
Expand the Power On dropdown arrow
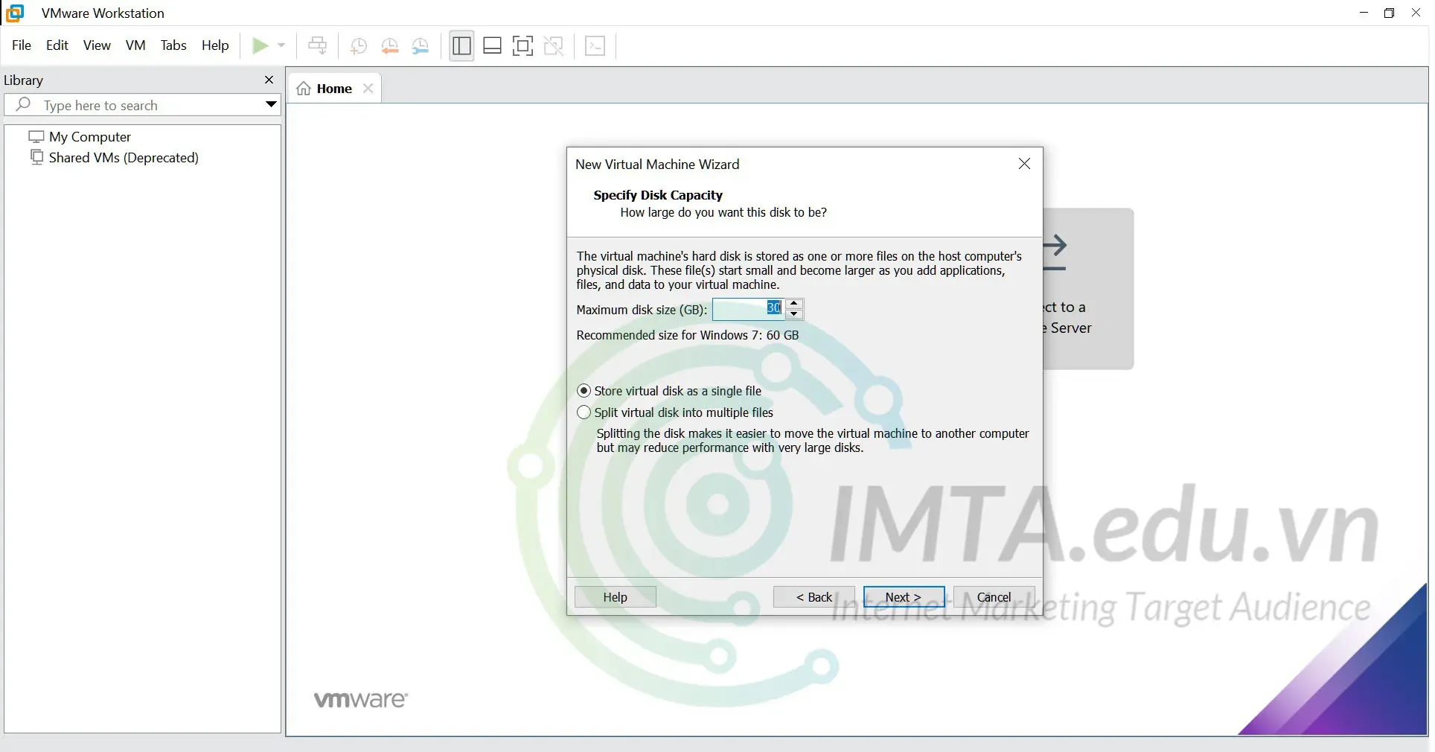[281, 46]
